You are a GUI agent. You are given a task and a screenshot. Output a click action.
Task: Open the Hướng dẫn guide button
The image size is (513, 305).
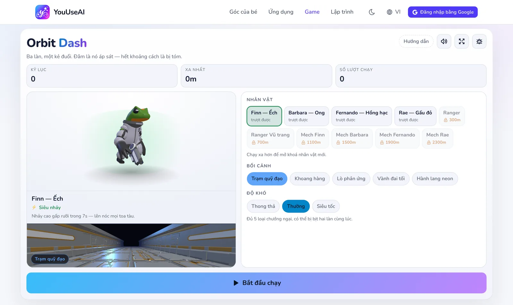[416, 41]
